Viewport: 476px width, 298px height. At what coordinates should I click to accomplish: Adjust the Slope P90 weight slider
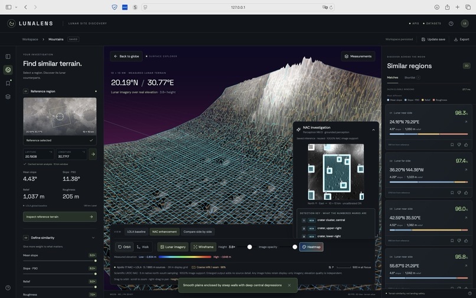[x=60, y=274]
